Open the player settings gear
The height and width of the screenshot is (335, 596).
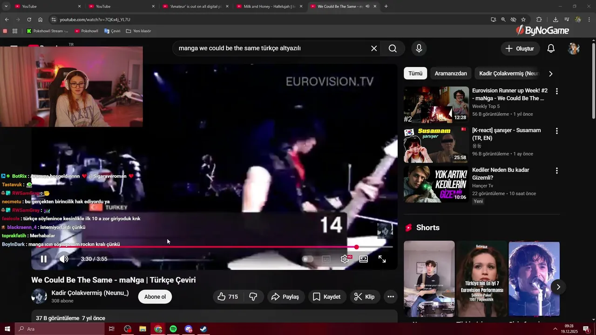[x=345, y=259]
